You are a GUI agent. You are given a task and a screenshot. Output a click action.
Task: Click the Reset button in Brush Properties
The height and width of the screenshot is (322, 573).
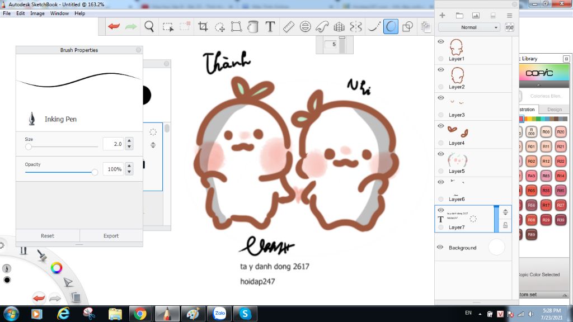pos(48,236)
